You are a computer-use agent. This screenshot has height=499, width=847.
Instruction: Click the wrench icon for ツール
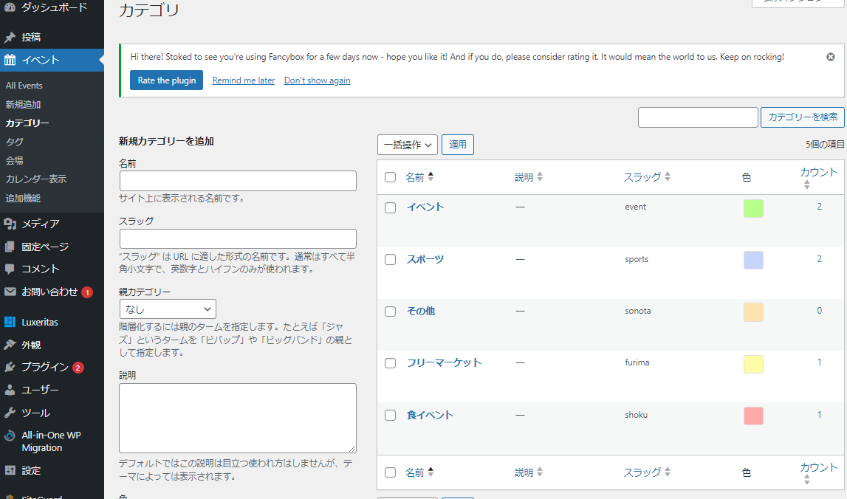tap(10, 413)
